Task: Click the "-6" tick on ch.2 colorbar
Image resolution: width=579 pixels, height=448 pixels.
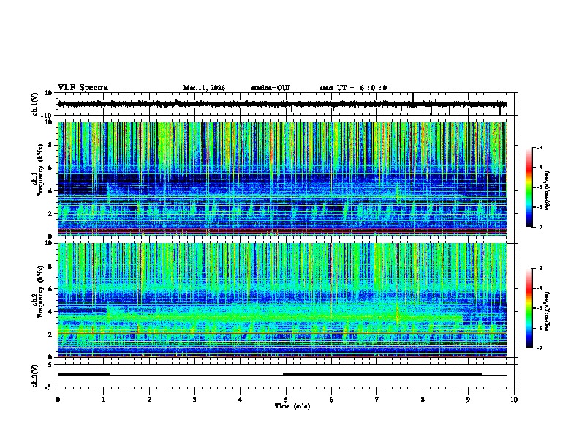Action: tap(540, 328)
